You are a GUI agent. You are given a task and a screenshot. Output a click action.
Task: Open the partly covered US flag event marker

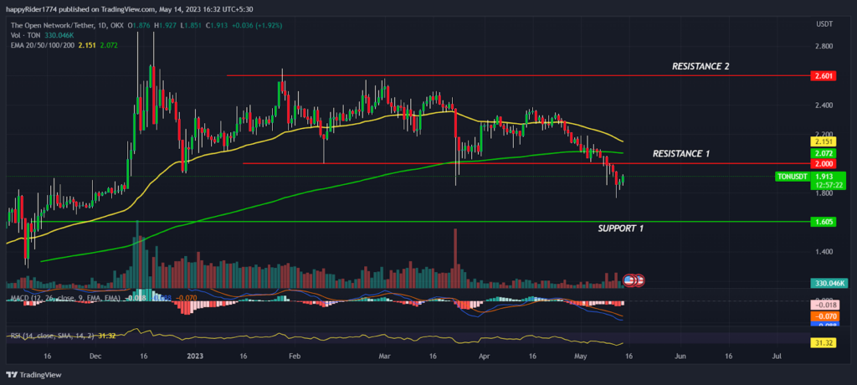pyautogui.click(x=639, y=280)
